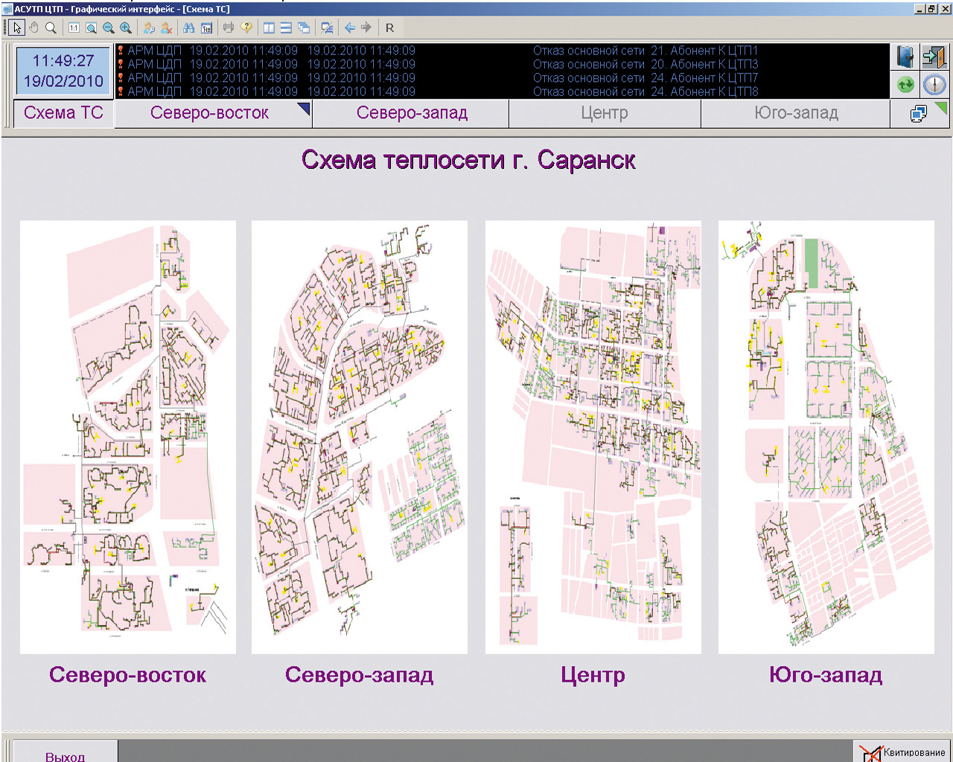Open search with the binoculars icon
The image size is (953, 762).
click(x=189, y=28)
